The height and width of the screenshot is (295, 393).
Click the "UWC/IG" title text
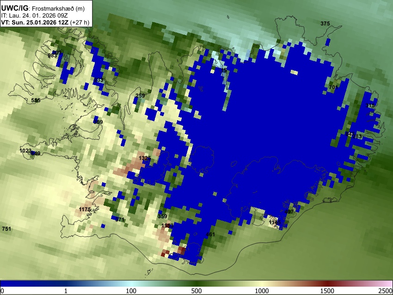tap(15, 8)
